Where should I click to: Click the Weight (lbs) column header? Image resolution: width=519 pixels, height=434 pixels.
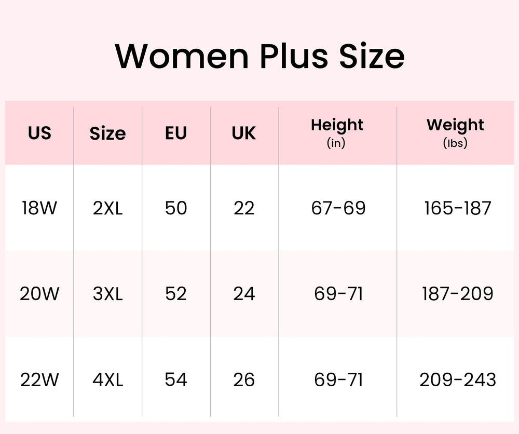pos(455,132)
